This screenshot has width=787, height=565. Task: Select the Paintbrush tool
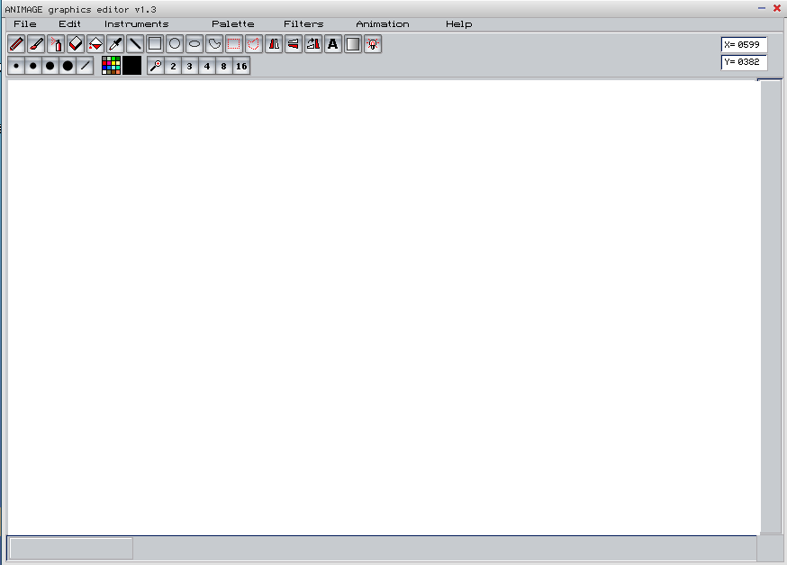pyautogui.click(x=36, y=44)
